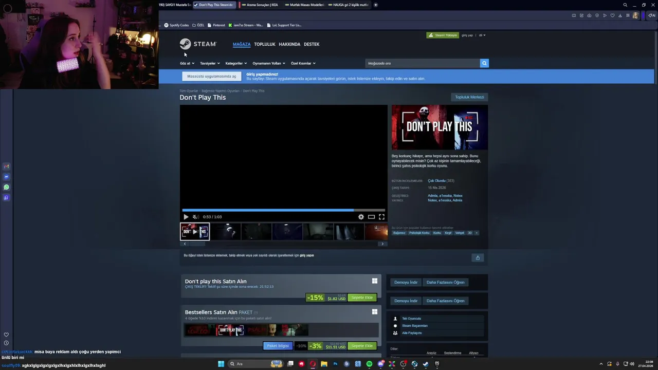Open the dil language dropdown
Screen dimensions: 658x370
coord(482,35)
